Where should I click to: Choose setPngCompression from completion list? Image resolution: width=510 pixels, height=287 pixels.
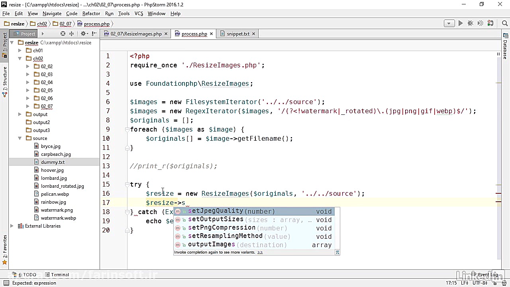coord(254,228)
